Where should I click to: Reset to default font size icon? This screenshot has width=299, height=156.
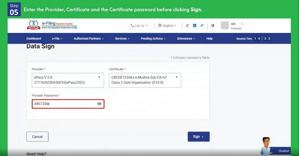195,25
